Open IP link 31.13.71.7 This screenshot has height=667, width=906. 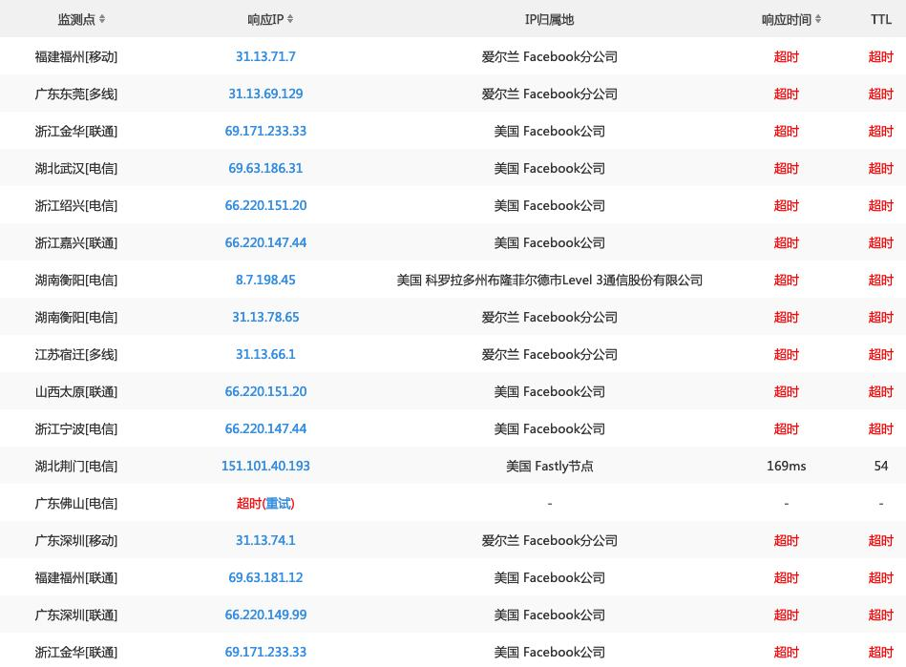[x=265, y=56]
